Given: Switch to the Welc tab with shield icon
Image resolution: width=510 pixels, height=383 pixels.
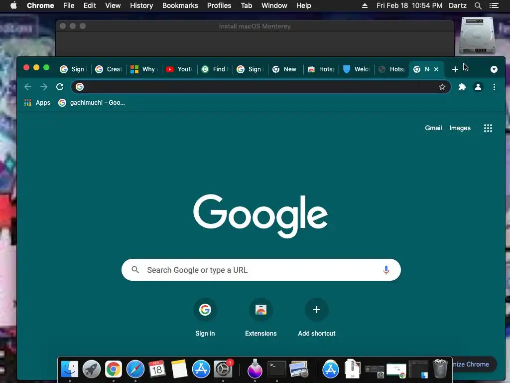Looking at the screenshot, I should pos(357,69).
